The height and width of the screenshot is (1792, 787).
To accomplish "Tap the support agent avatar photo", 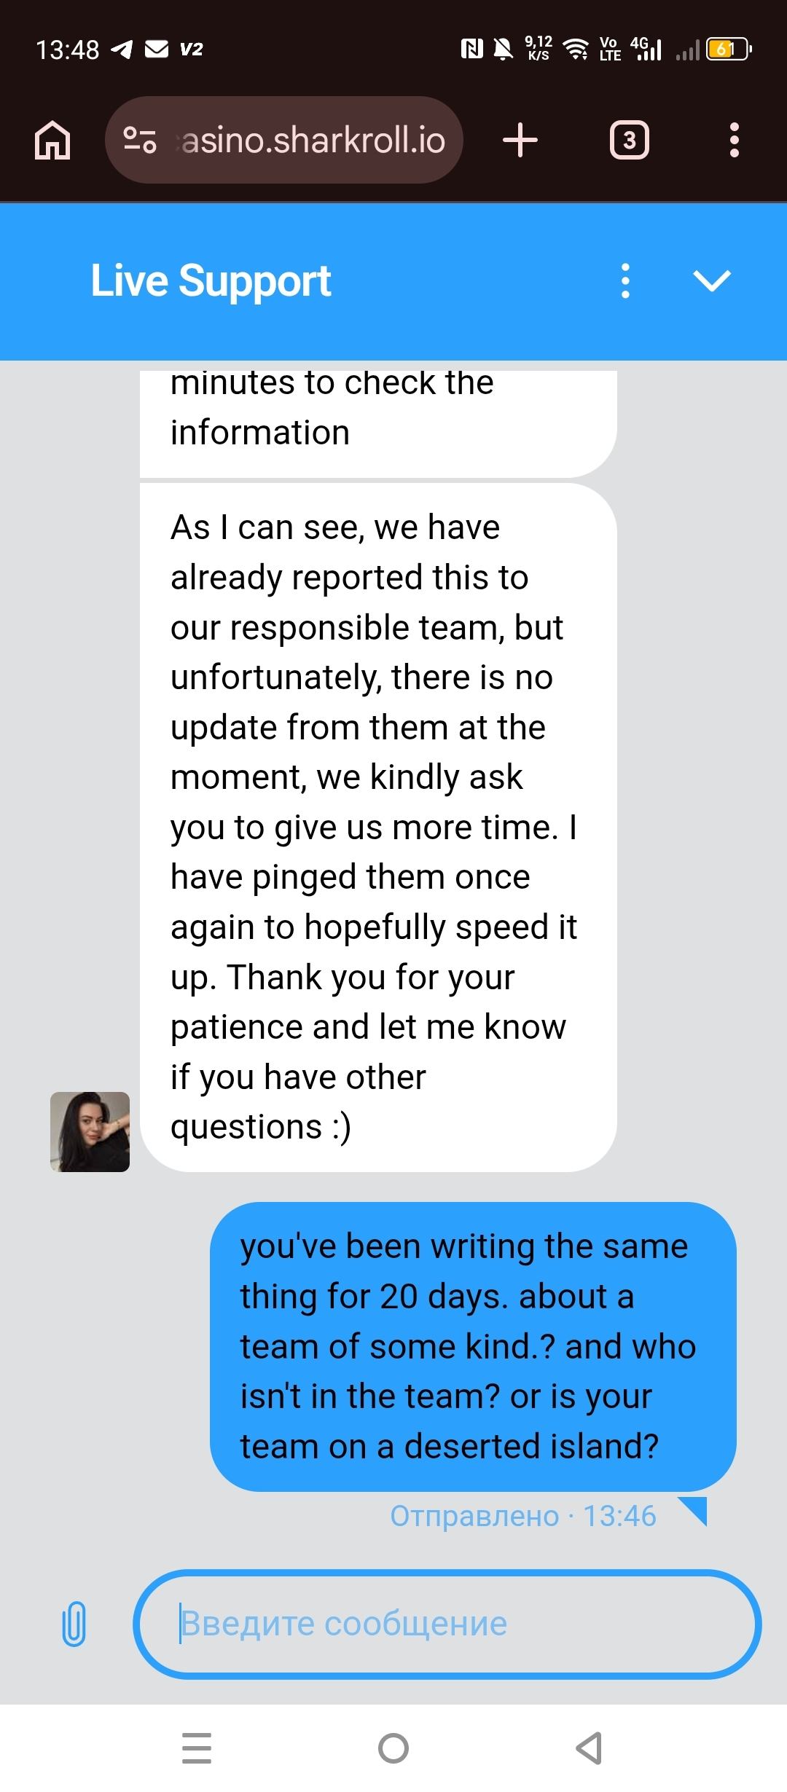I will pyautogui.click(x=90, y=1131).
